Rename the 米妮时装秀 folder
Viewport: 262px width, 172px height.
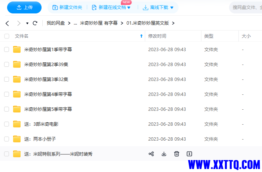pos(189,154)
